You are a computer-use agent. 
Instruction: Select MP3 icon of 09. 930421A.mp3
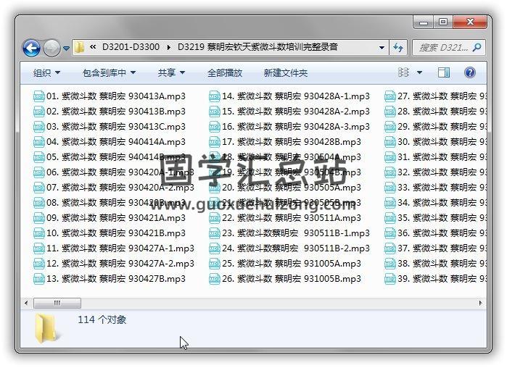[x=38, y=218]
